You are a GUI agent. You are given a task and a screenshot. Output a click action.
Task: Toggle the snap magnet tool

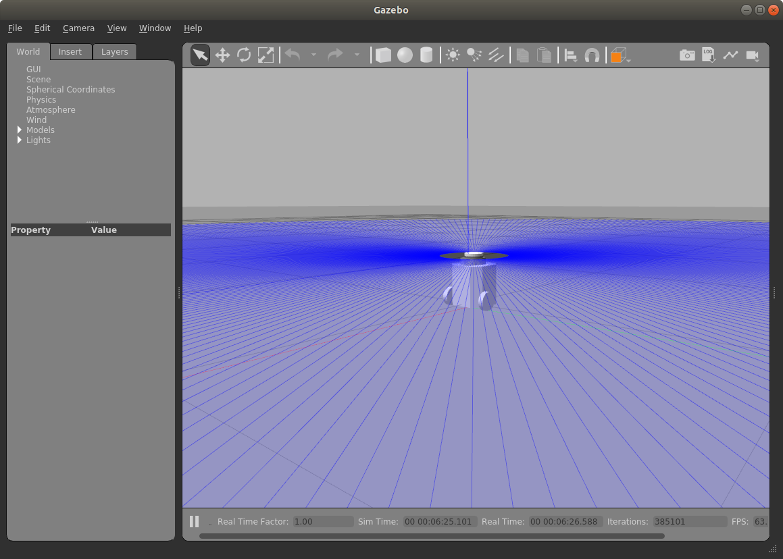[x=592, y=55]
